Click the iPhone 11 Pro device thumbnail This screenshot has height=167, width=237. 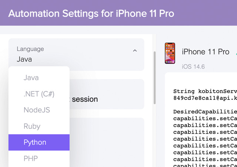[x=170, y=53]
